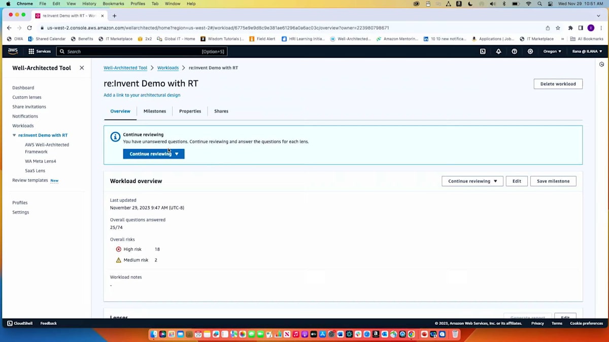This screenshot has height=342, width=609.
Task: Focus the AWS console search box
Action: pos(142,51)
